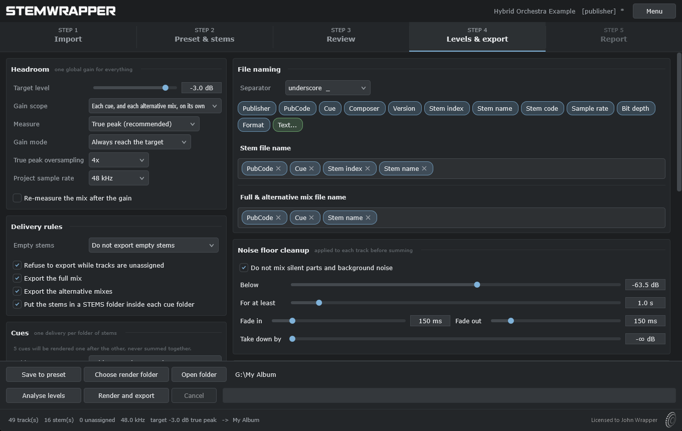Add Publisher token to file name
This screenshot has width=682, height=431.
[256, 108]
